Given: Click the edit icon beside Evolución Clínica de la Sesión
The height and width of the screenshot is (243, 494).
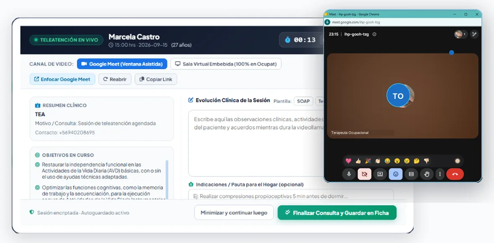Looking at the screenshot, I should click(190, 100).
